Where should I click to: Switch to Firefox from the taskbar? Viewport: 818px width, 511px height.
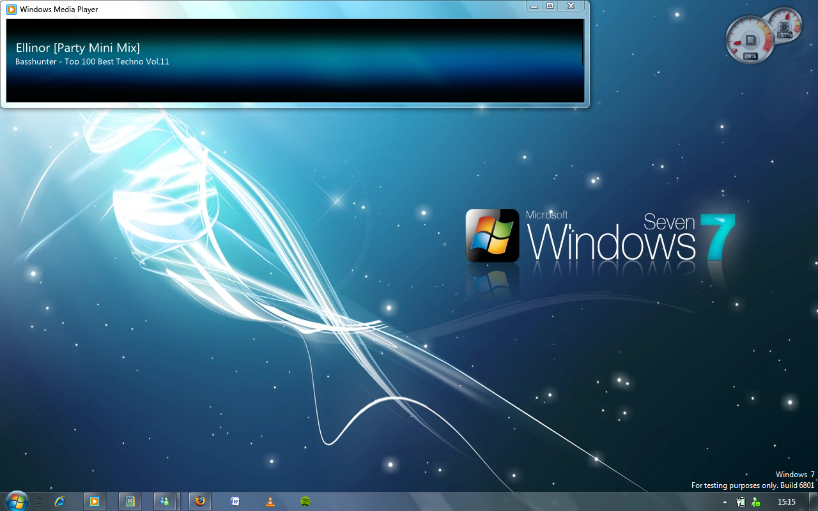point(200,501)
